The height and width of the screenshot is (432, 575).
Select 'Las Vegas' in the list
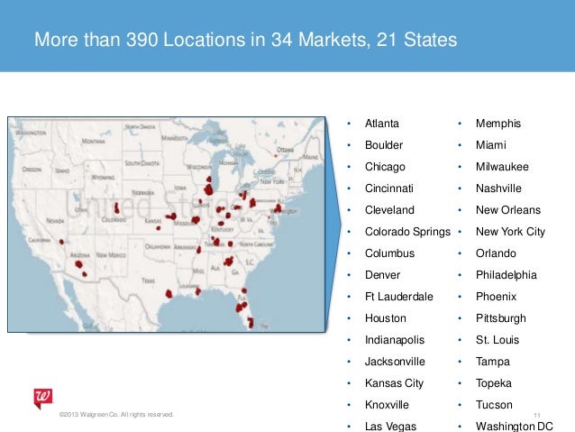[x=390, y=427]
